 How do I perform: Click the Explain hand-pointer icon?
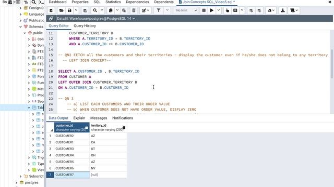click(228, 10)
